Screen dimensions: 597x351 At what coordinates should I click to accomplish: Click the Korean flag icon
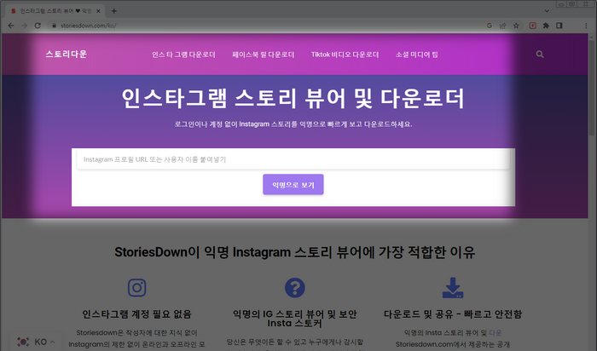(23, 342)
